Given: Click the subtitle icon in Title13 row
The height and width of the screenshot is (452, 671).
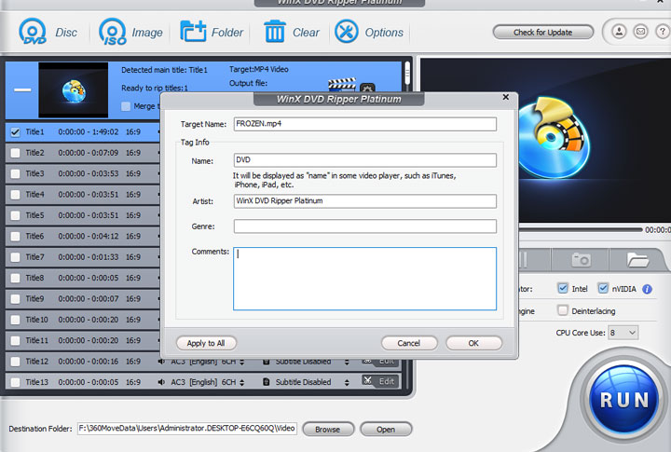Looking at the screenshot, I should click(267, 382).
